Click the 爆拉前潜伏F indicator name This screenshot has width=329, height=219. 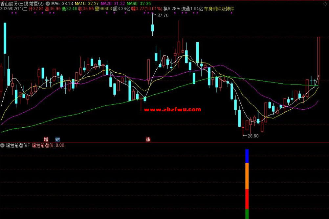click(18, 145)
